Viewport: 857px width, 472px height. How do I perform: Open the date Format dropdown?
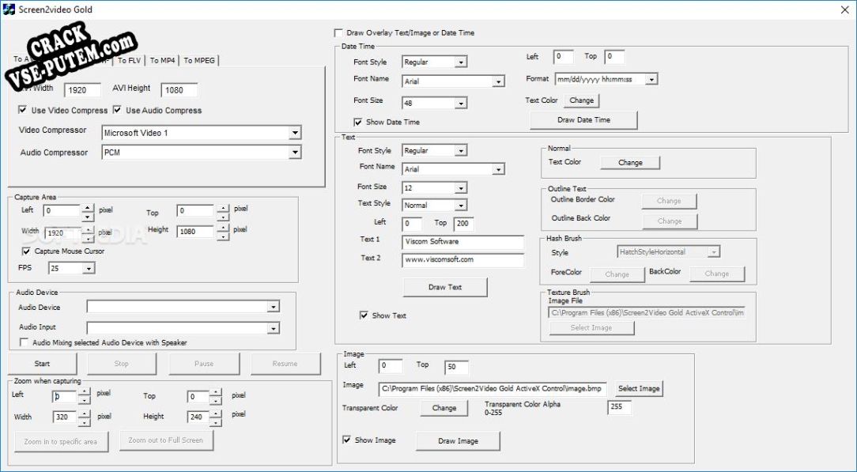(651, 79)
